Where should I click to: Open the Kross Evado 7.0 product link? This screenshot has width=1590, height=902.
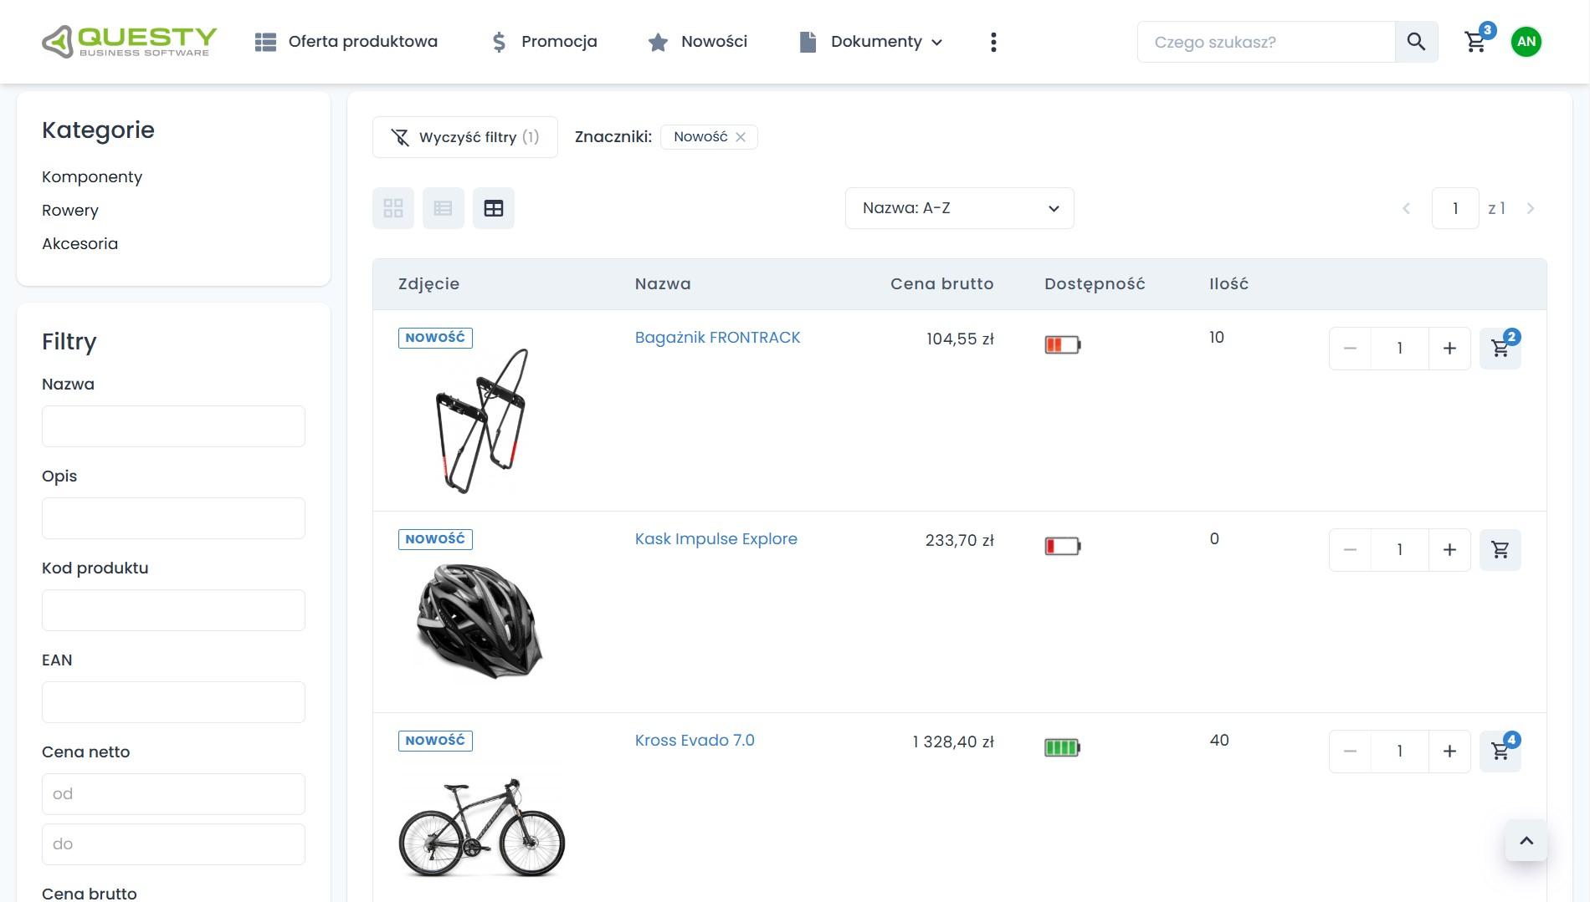point(695,741)
